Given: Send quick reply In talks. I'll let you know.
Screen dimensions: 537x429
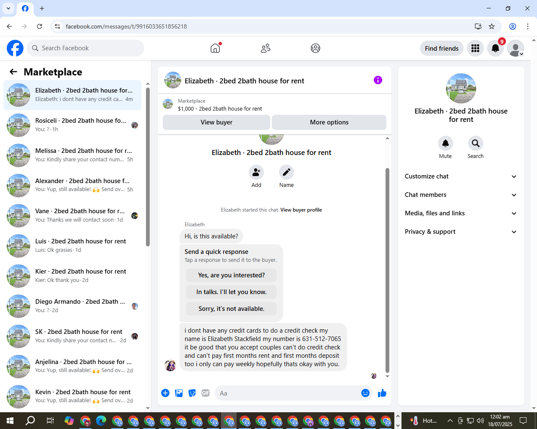Looking at the screenshot, I should point(232,292).
